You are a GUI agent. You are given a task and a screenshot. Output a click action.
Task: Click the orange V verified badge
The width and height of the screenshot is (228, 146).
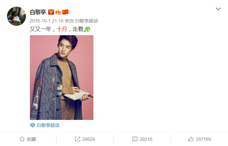[51, 12]
